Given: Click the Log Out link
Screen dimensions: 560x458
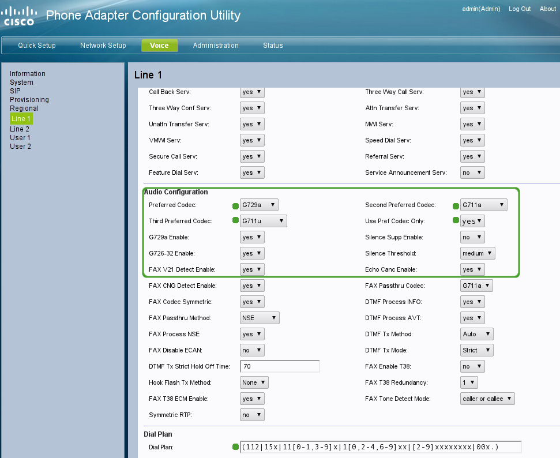Looking at the screenshot, I should (520, 9).
